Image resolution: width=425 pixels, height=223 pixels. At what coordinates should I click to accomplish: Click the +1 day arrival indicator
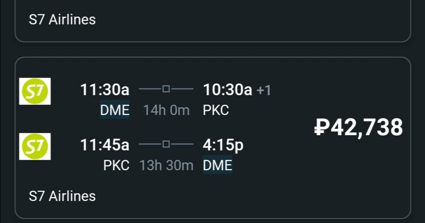pyautogui.click(x=263, y=91)
